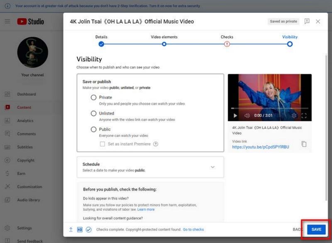Click the Saved as private badge
Viewport: 332px width, 243px height.
[283, 22]
